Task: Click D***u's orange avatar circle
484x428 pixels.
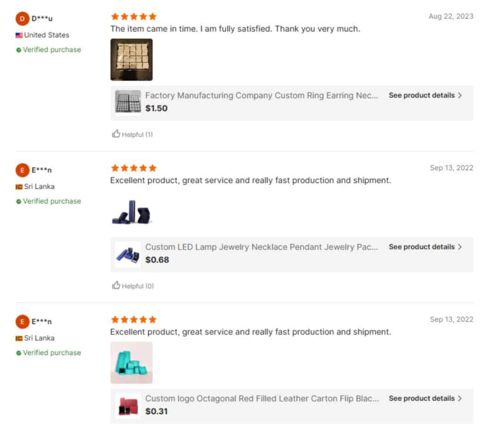Action: tap(22, 19)
